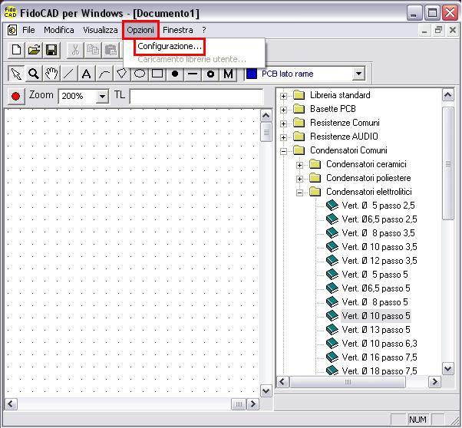
Task: Expand the Basette PCB folder
Action: (x=283, y=110)
